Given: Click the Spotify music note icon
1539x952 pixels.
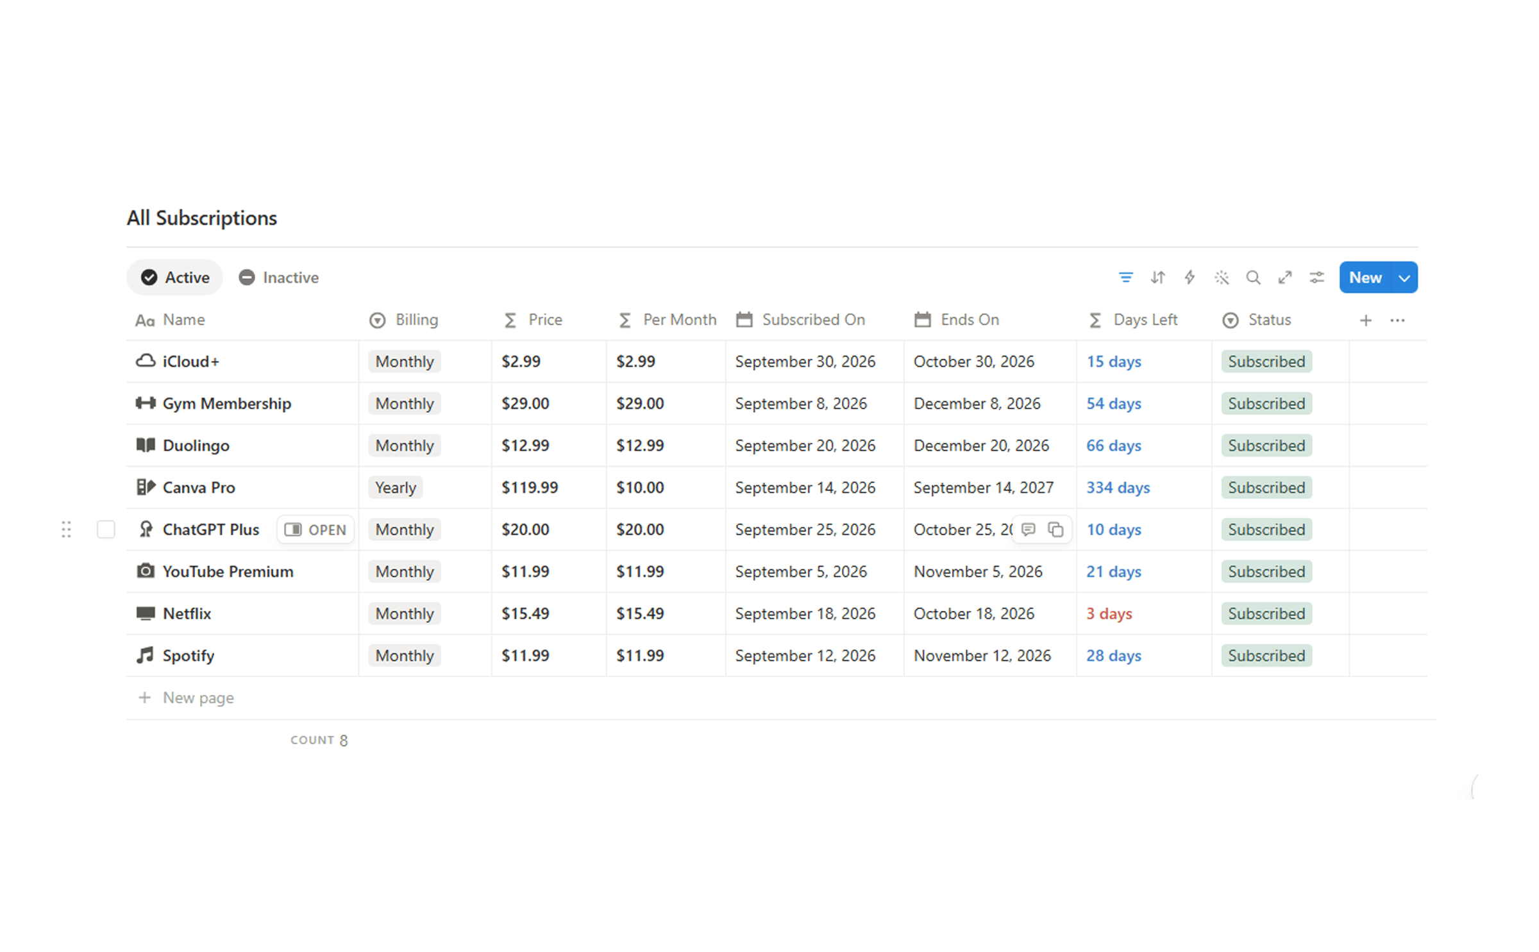Looking at the screenshot, I should [x=146, y=655].
